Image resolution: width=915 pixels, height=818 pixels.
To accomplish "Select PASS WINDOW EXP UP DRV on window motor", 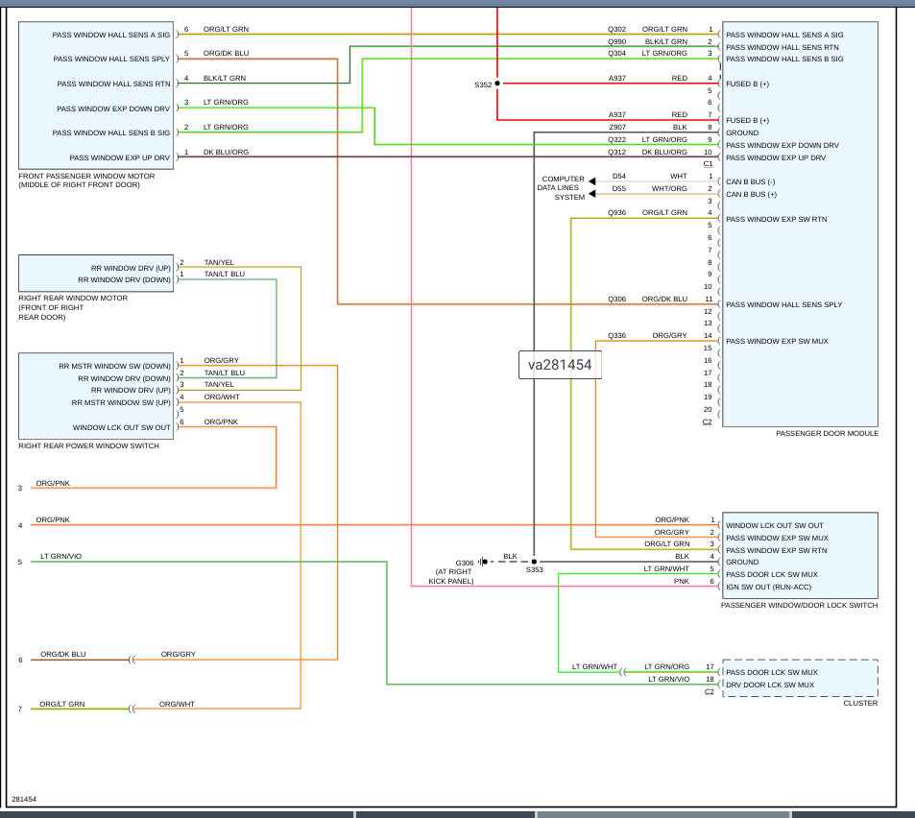I will tap(120, 158).
